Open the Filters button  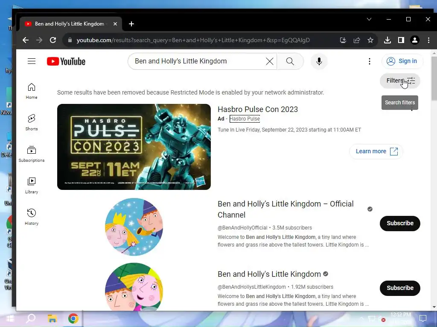tap(400, 80)
